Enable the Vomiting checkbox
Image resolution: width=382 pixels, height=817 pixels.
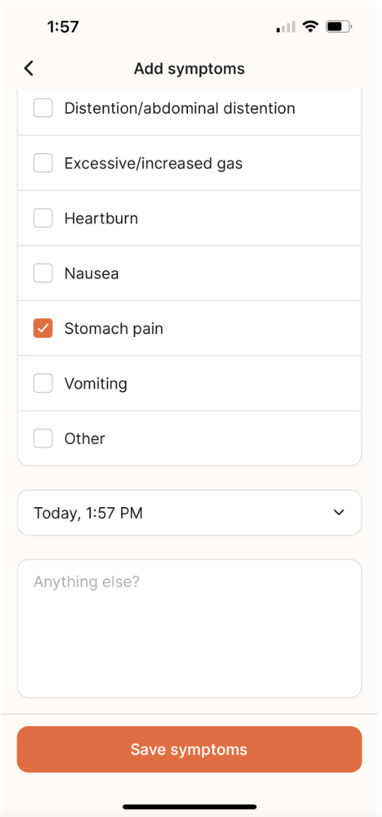[x=44, y=384]
